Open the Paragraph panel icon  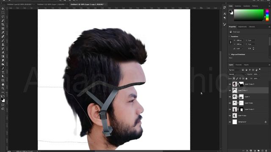click(224, 18)
